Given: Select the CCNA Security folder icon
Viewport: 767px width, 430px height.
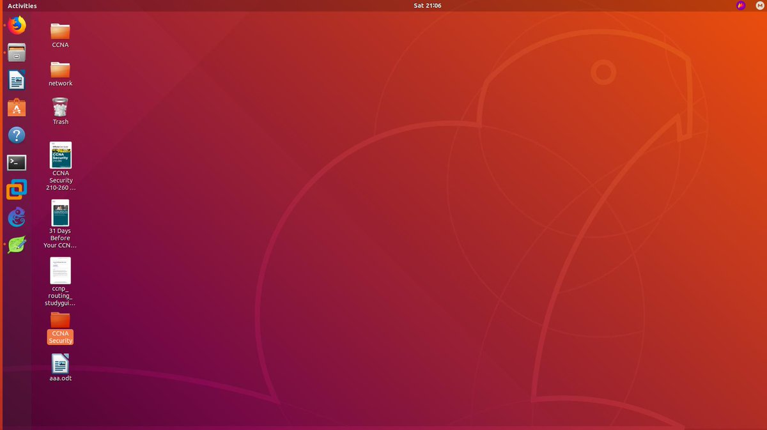Looking at the screenshot, I should [60, 320].
